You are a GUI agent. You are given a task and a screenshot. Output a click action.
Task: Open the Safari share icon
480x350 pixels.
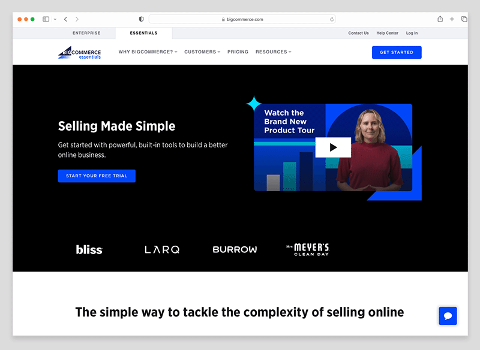pyautogui.click(x=440, y=19)
